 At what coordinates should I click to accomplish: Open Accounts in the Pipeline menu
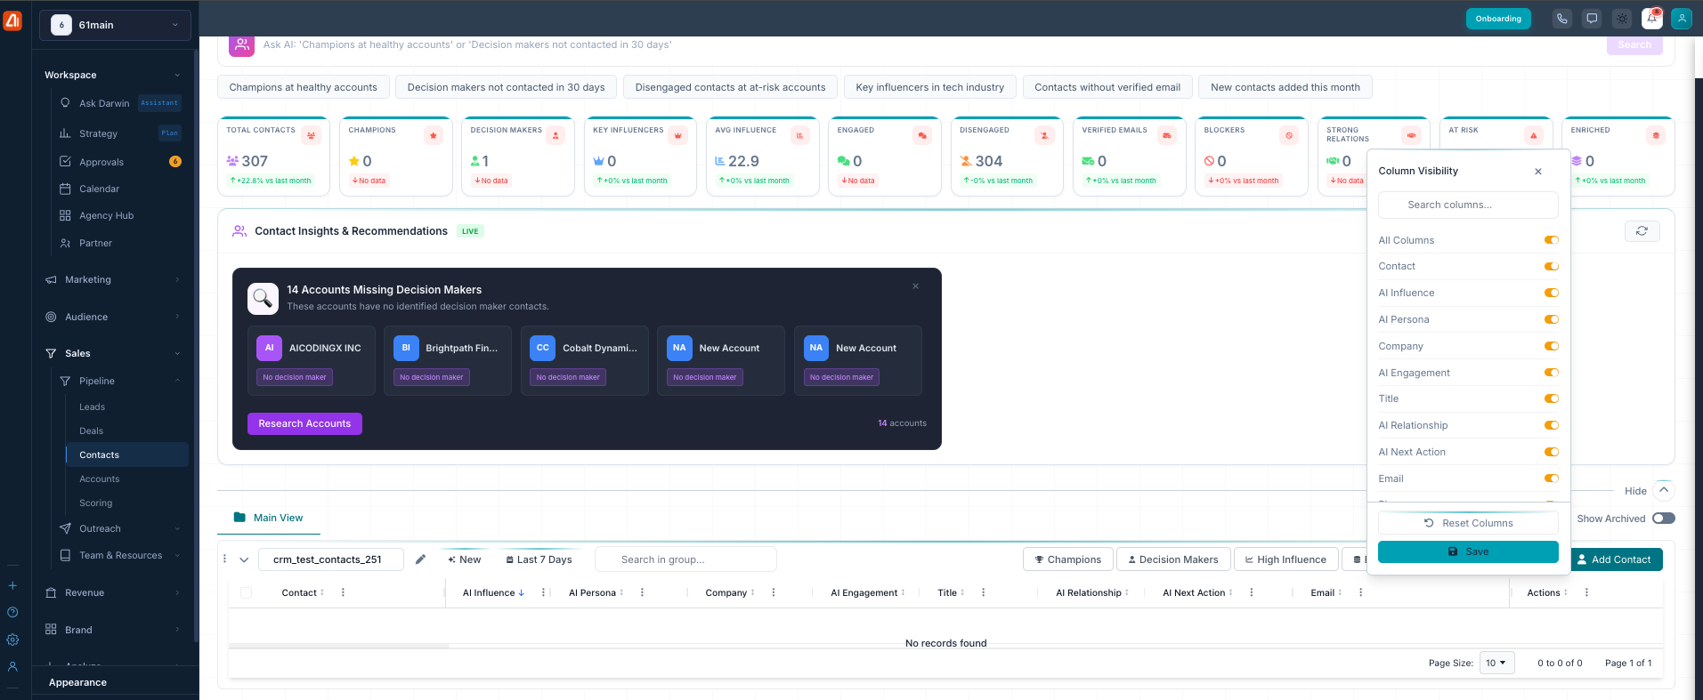tap(99, 479)
